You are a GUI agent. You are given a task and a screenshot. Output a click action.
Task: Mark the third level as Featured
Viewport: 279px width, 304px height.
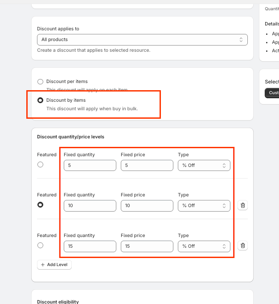click(x=41, y=245)
